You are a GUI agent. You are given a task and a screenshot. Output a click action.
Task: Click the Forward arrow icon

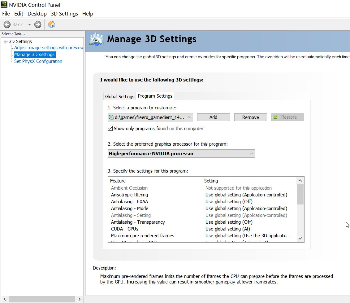click(38, 24)
